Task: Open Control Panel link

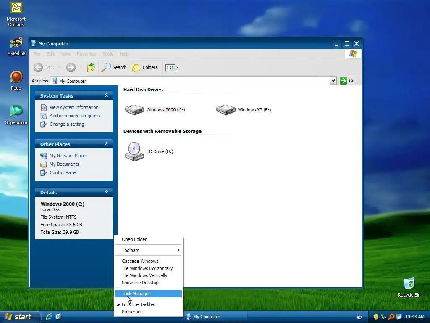Action: 63,172
